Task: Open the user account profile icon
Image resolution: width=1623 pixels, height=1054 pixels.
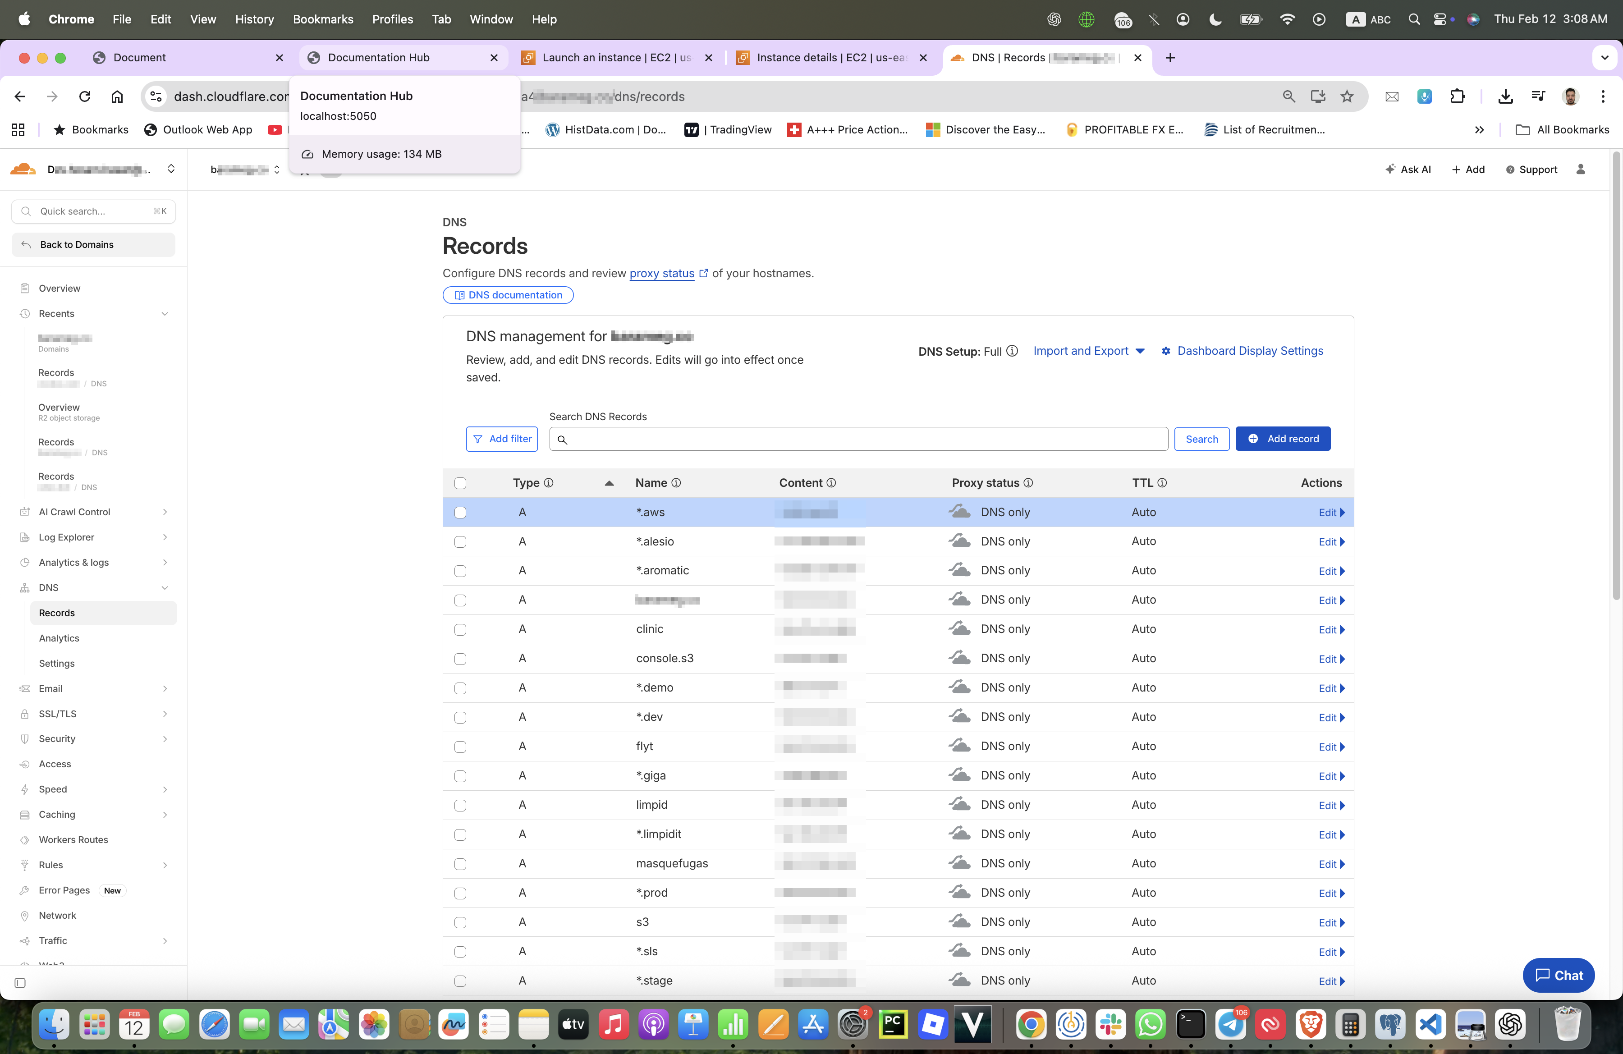Action: [1580, 169]
